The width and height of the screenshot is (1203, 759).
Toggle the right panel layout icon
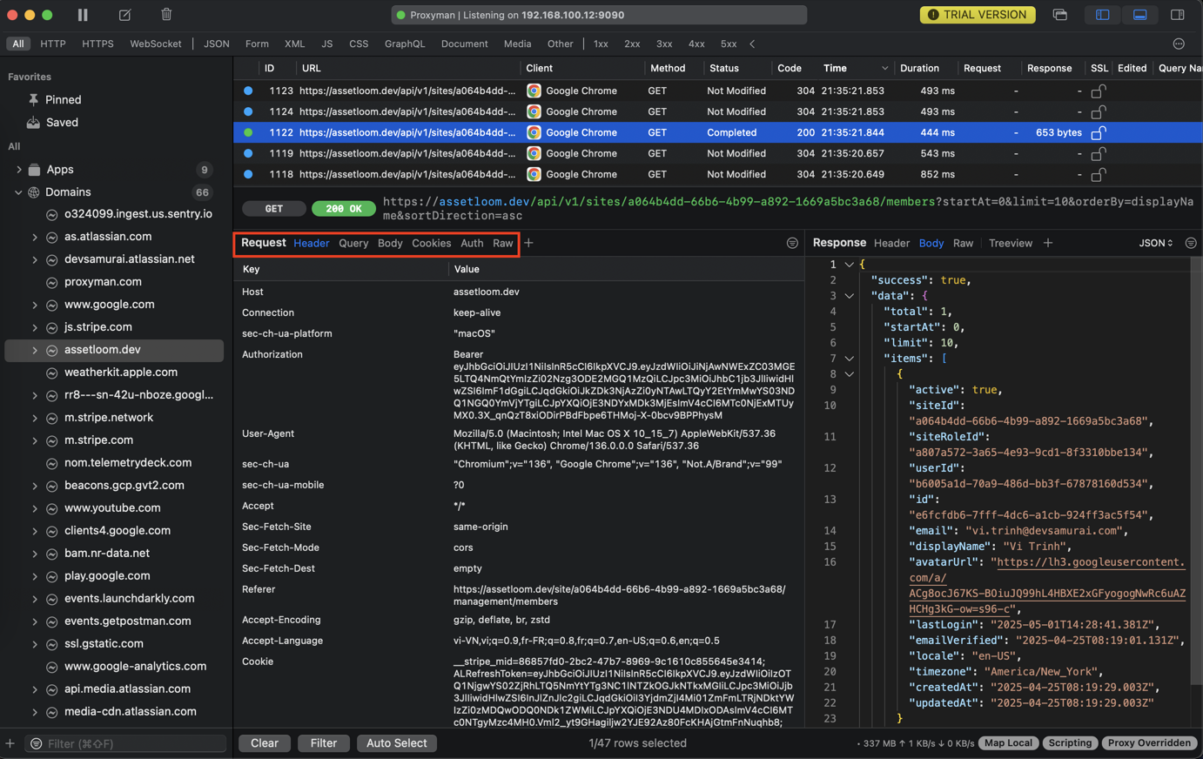point(1177,15)
